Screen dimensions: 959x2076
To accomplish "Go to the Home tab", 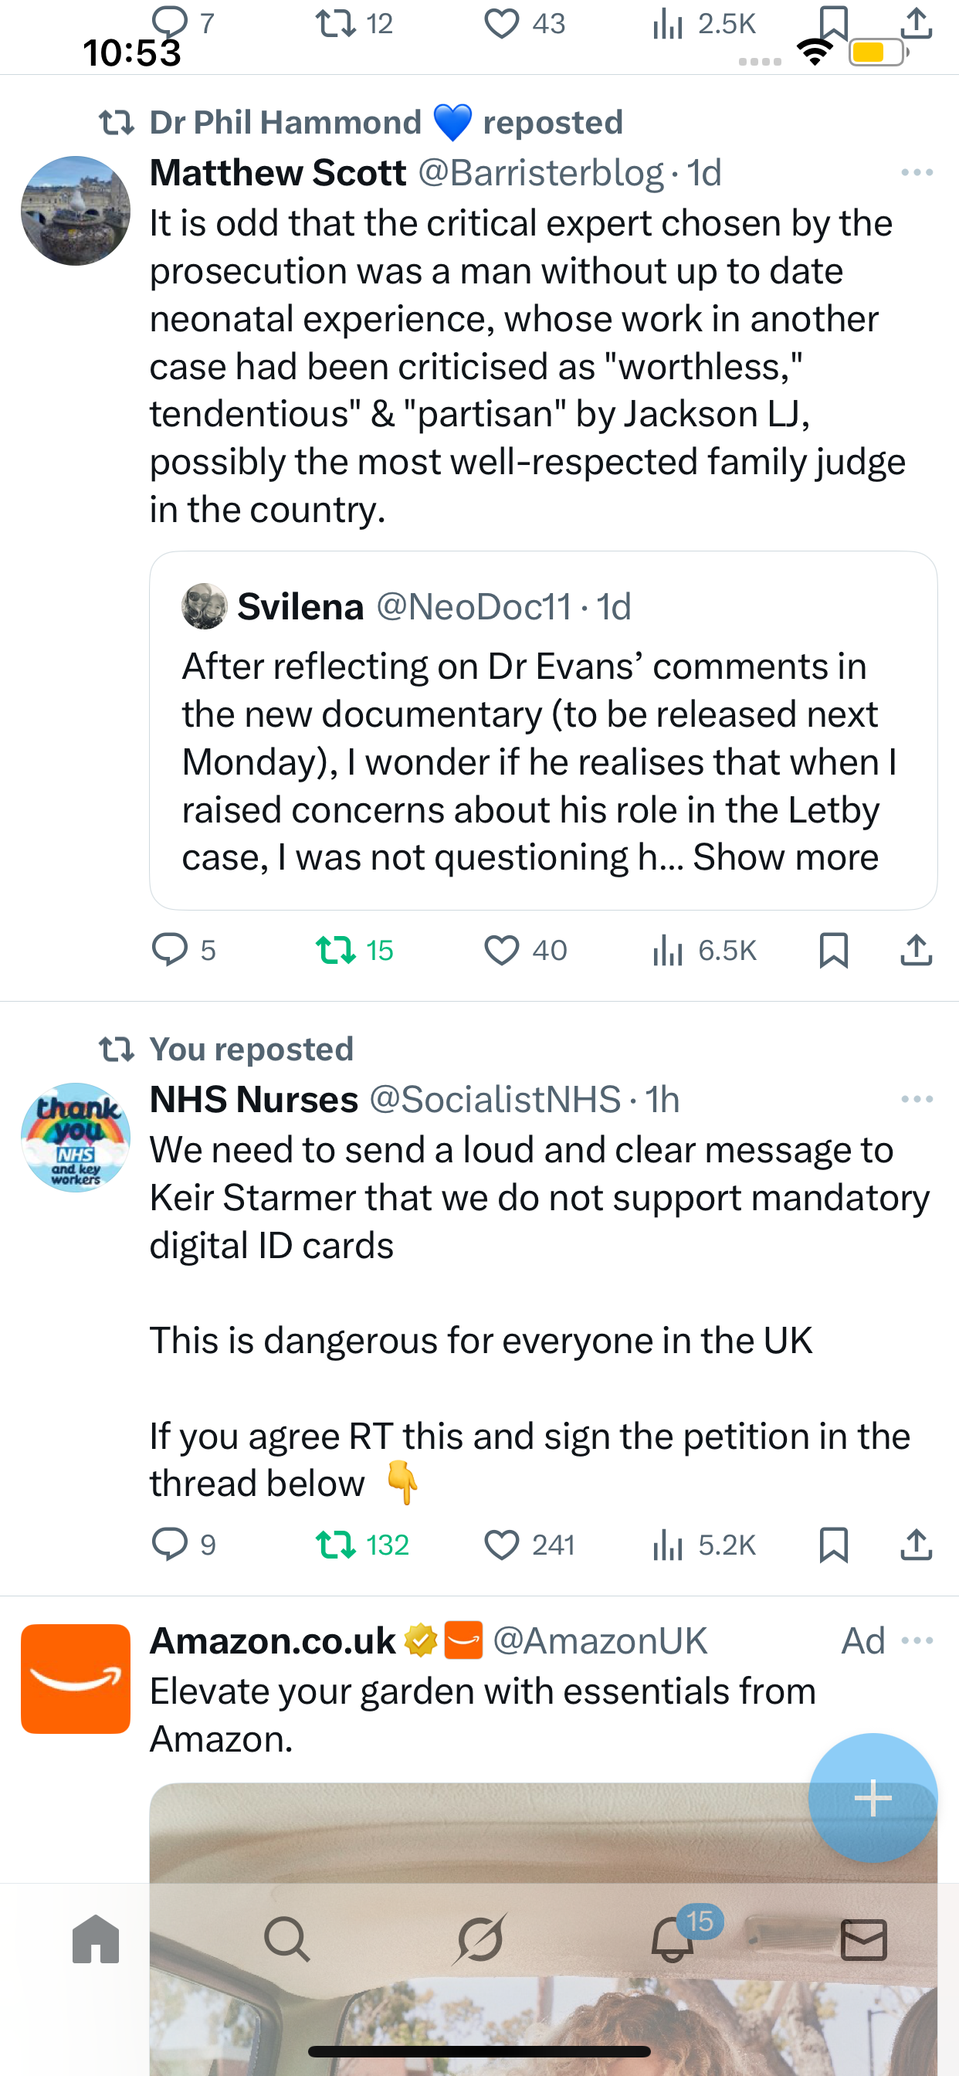I will click(x=96, y=1939).
